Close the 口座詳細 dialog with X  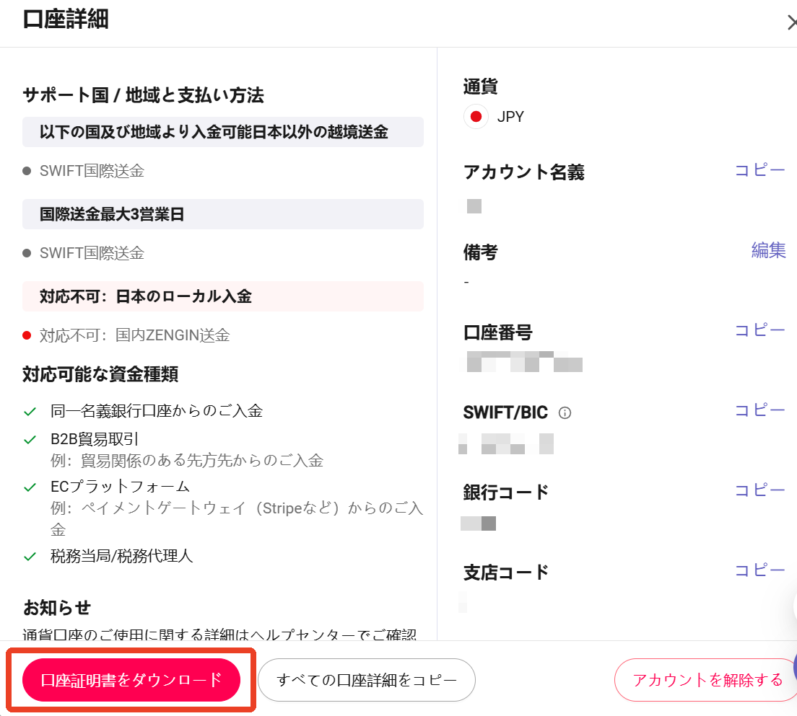[791, 23]
